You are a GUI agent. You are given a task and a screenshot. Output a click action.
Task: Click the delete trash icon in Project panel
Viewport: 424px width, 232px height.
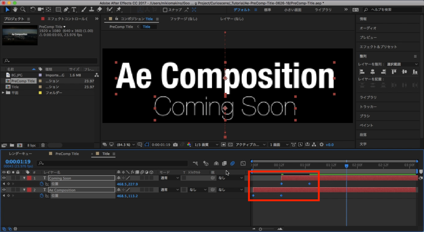[43, 145]
